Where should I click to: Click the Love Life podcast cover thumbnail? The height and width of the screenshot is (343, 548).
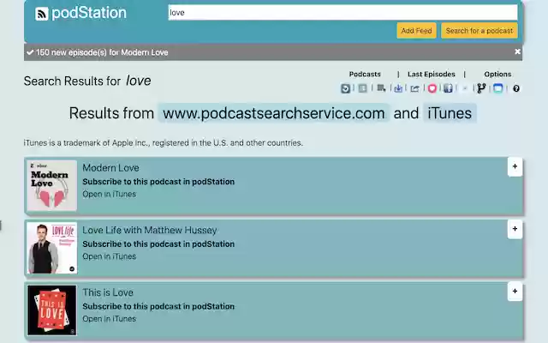click(52, 248)
